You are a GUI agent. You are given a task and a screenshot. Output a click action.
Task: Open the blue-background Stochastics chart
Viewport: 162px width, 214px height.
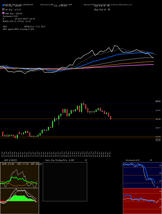click(x=142, y=175)
